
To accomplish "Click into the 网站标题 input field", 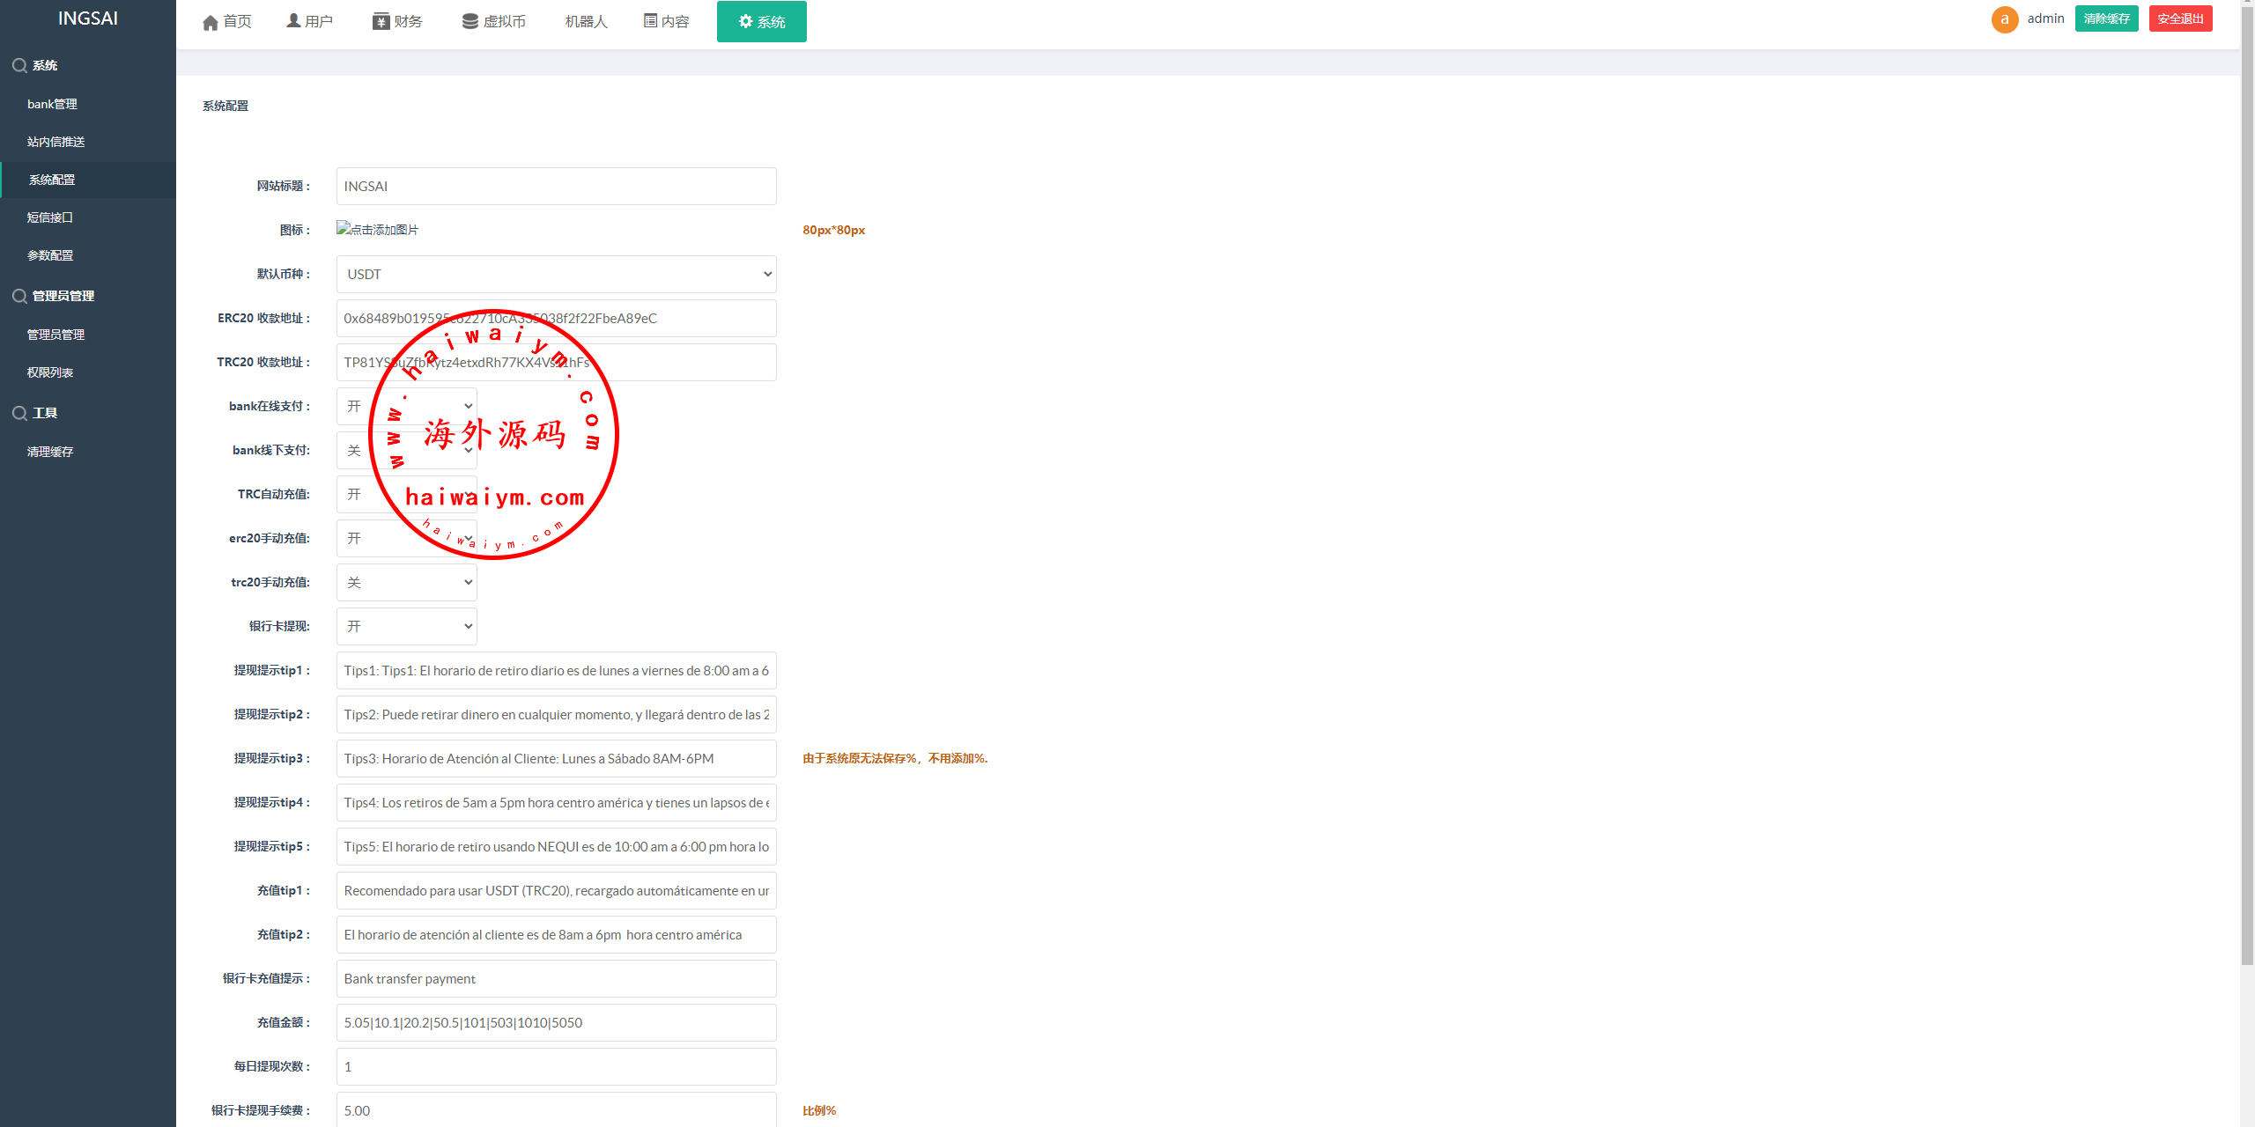I will point(556,186).
